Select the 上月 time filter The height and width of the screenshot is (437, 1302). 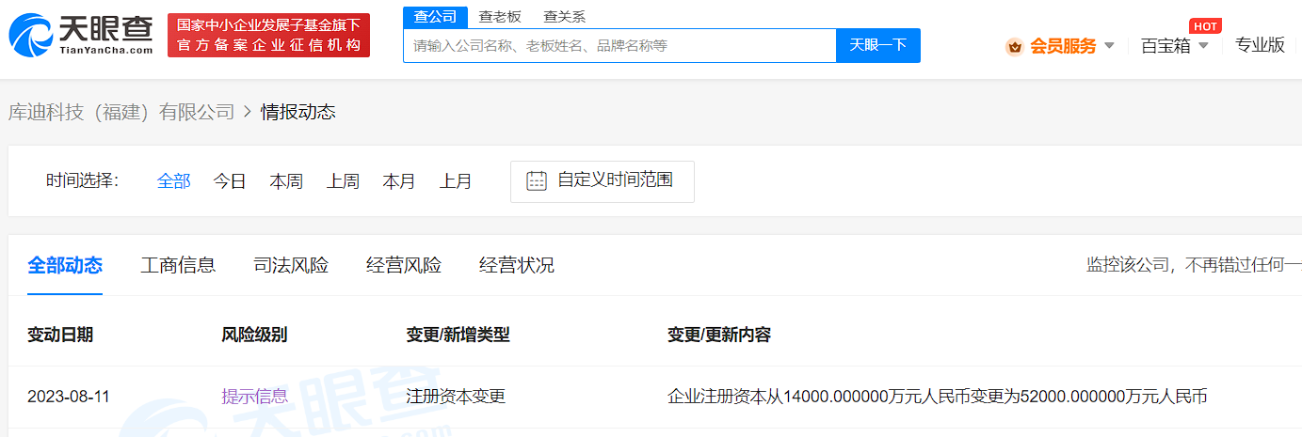pyautogui.click(x=456, y=181)
